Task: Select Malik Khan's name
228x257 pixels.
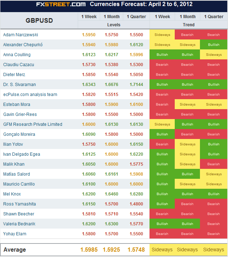Action: coord(14,164)
